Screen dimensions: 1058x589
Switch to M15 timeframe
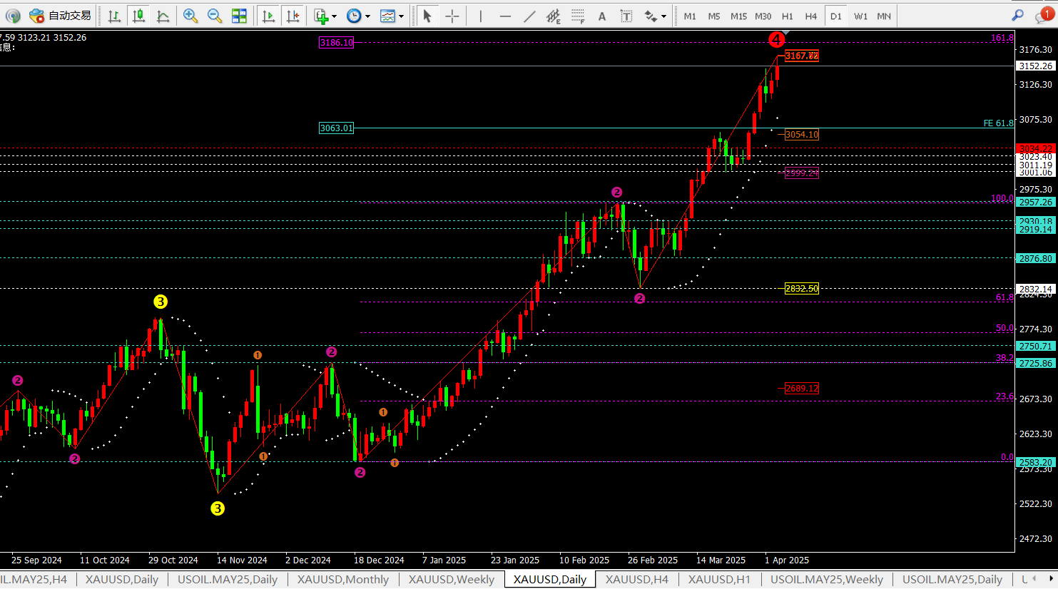738,16
